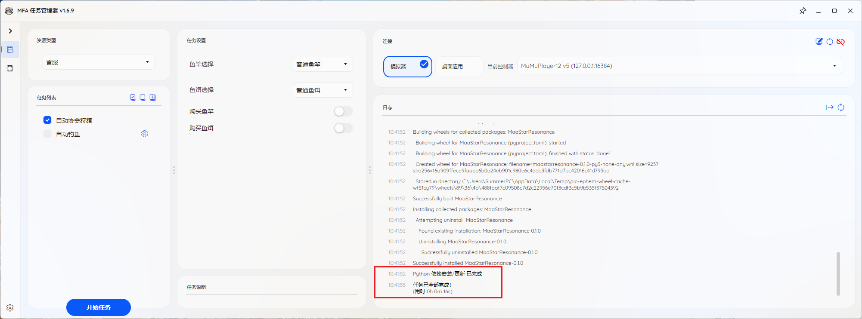Check the 自动钓鱼 task checkbox
This screenshot has height=319, width=862.
pos(47,134)
